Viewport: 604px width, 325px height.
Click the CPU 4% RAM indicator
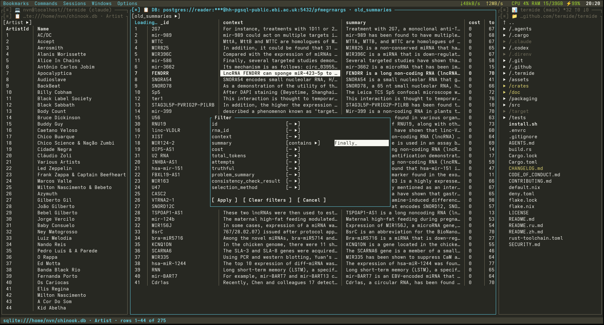[x=537, y=3]
